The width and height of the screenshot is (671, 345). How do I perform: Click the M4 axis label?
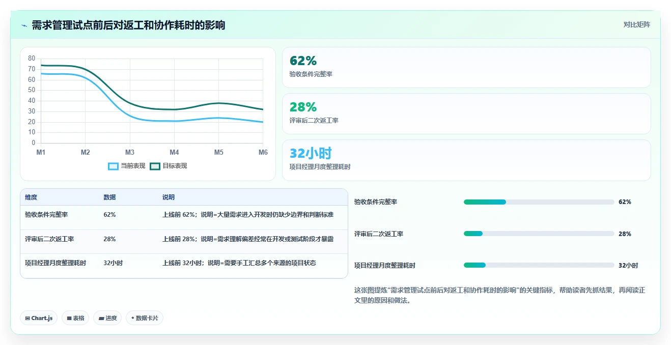[x=174, y=152]
